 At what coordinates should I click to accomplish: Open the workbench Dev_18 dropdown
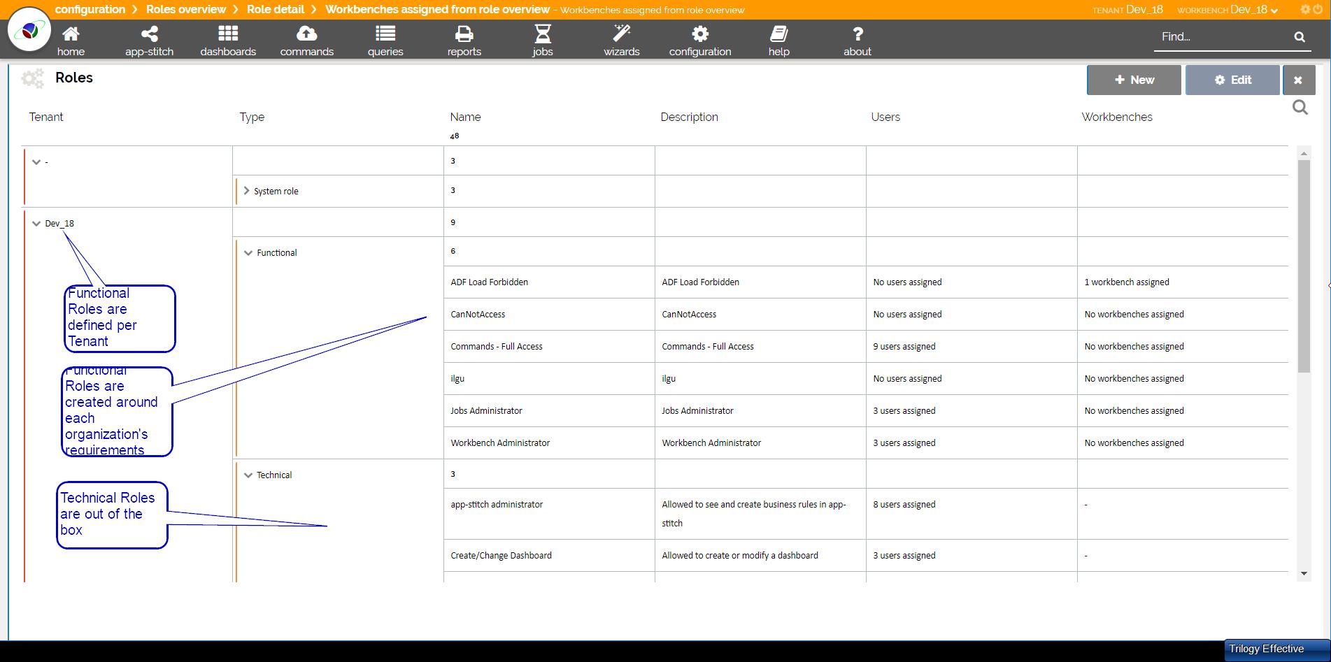pyautogui.click(x=1254, y=10)
